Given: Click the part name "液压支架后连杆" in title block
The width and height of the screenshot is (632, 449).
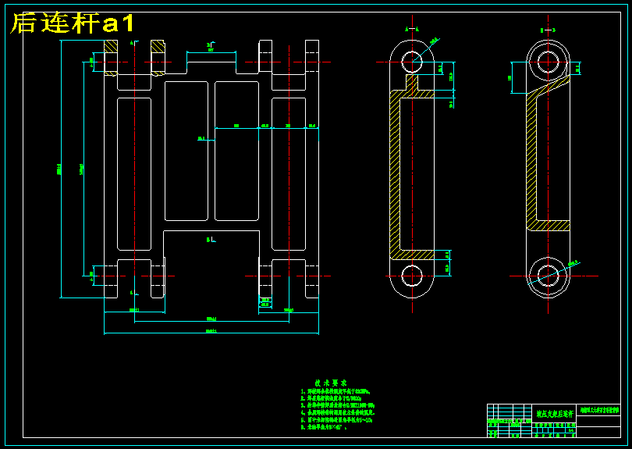Looking at the screenshot, I should [554, 414].
